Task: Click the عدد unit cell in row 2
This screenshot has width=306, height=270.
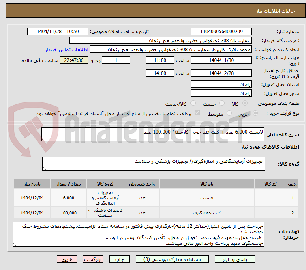Action: (x=142, y=213)
